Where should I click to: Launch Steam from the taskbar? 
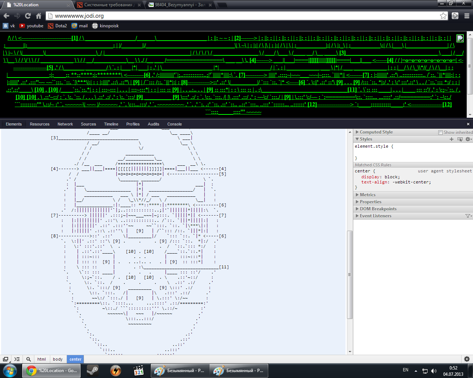click(92, 370)
